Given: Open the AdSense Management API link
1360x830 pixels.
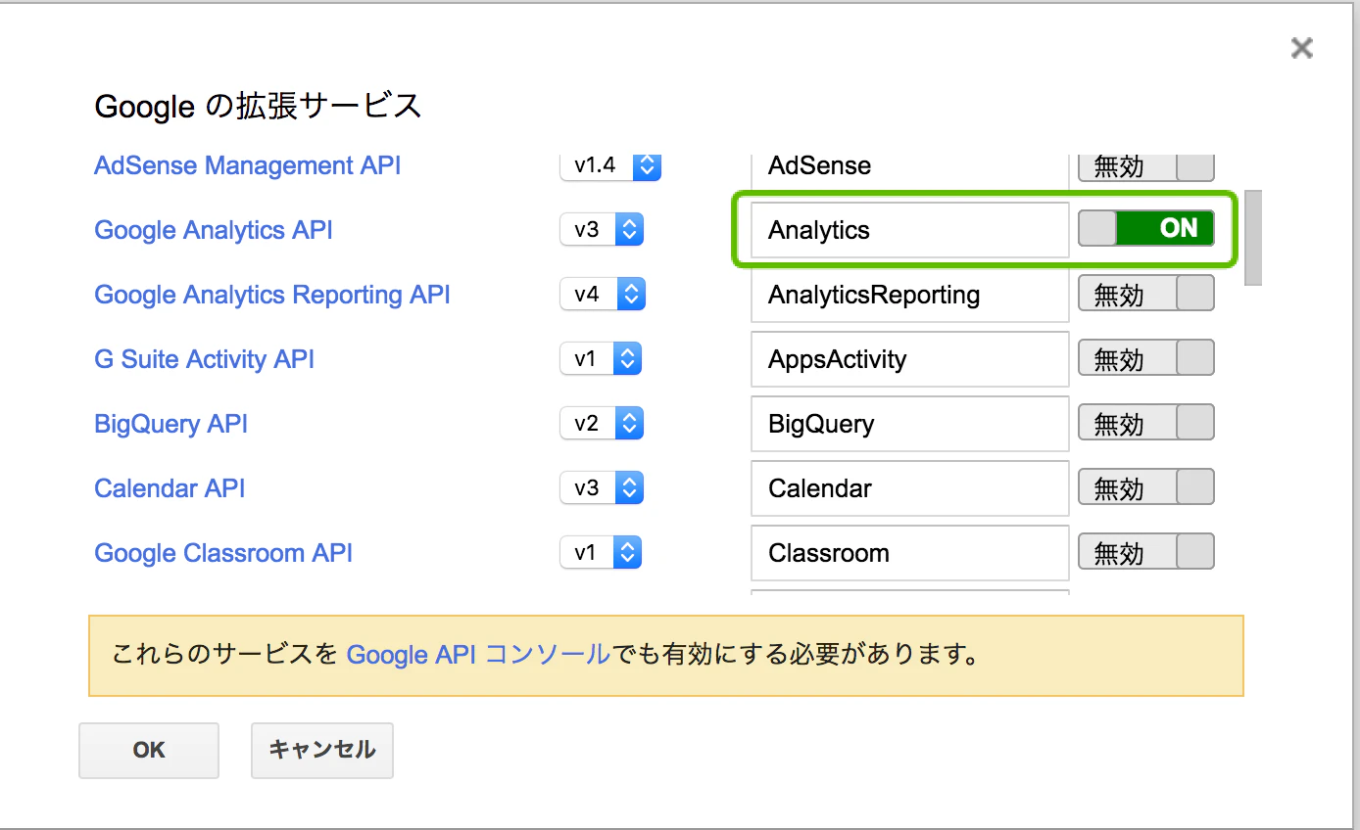Looking at the screenshot, I should [247, 165].
